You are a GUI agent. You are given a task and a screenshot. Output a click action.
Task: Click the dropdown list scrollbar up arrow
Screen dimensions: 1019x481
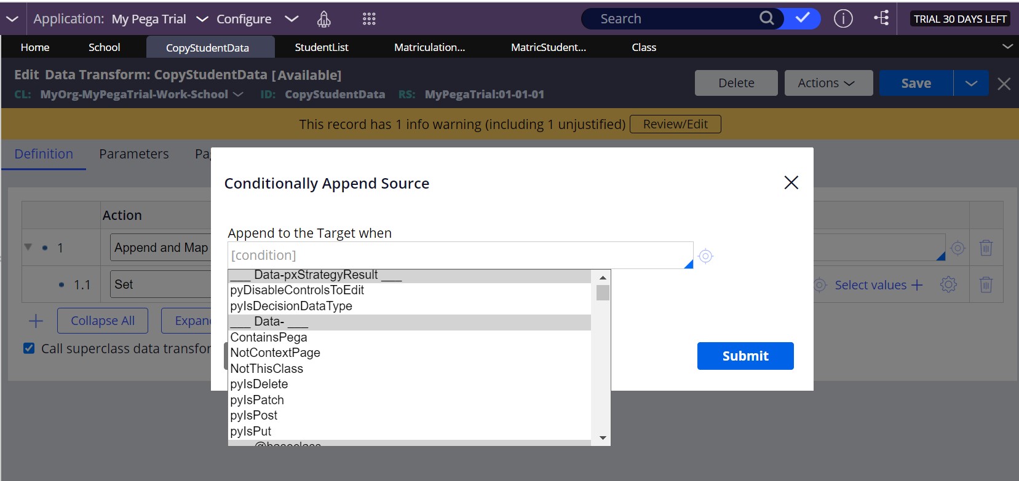(x=603, y=278)
